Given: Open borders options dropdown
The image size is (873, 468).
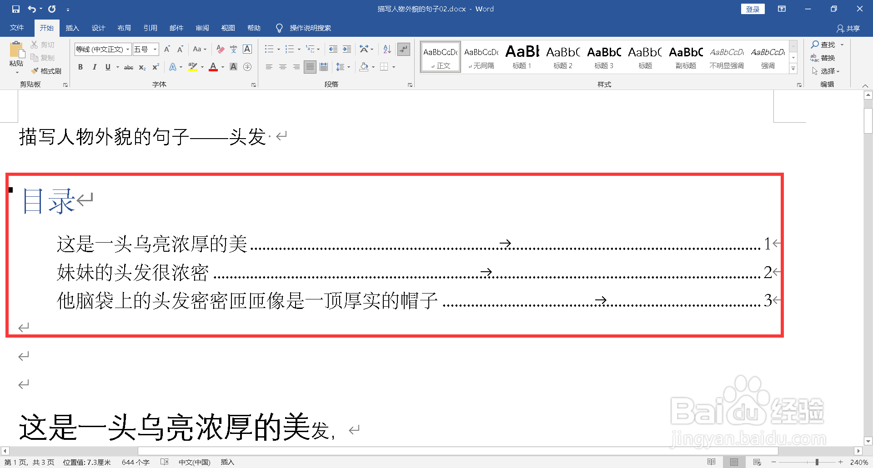Looking at the screenshot, I should coord(394,67).
